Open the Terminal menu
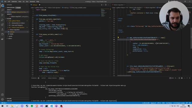This screenshot has height=108, width=192. [32, 1]
